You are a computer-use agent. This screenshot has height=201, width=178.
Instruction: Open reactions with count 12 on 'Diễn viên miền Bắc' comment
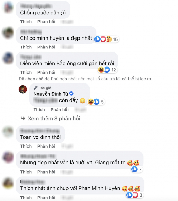click(108, 70)
